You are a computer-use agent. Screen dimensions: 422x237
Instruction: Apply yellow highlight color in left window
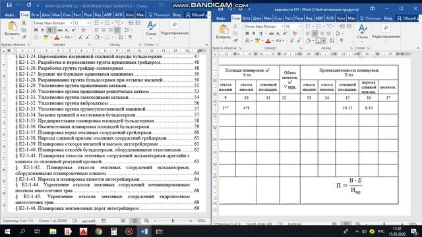click(x=46, y=38)
